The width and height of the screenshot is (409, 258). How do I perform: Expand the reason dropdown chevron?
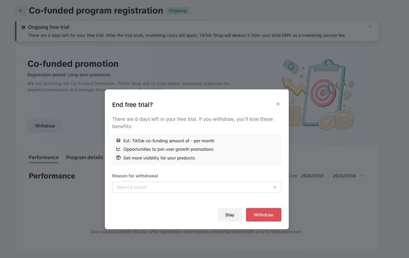(x=275, y=187)
